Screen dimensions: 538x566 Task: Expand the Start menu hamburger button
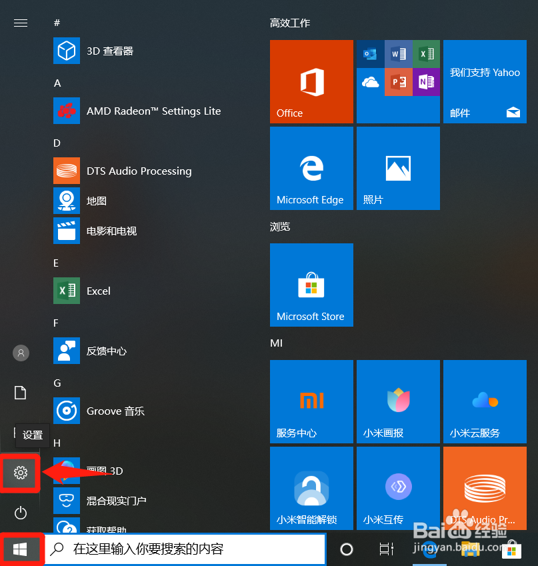click(x=21, y=23)
